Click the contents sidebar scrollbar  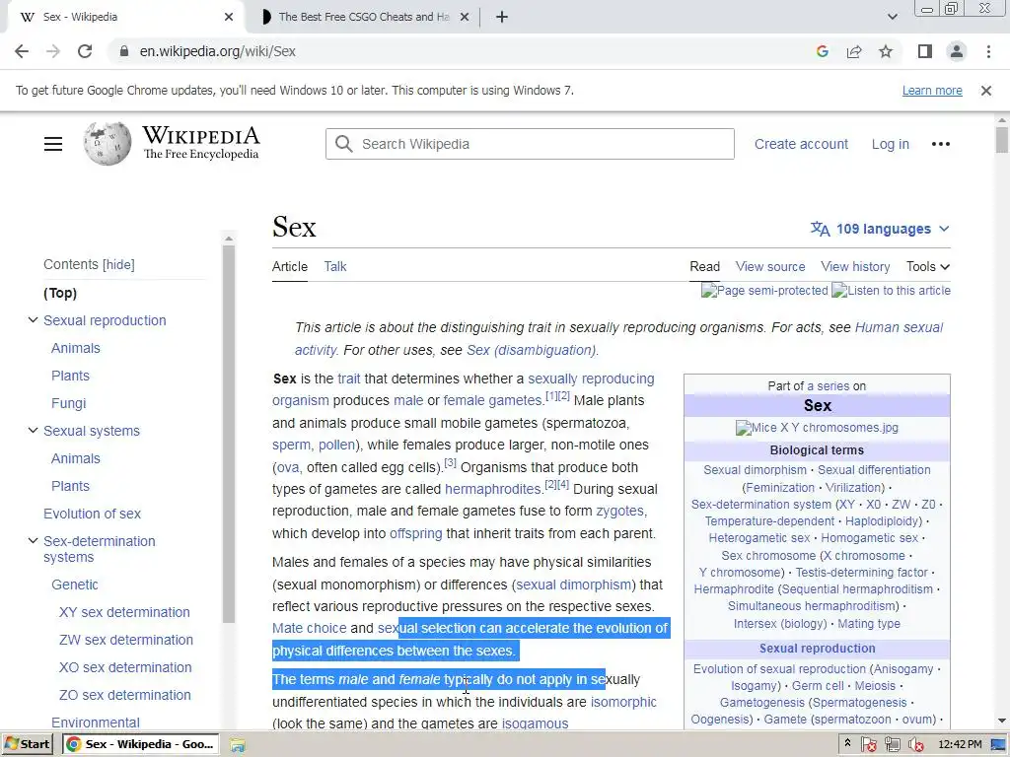pyautogui.click(x=229, y=434)
